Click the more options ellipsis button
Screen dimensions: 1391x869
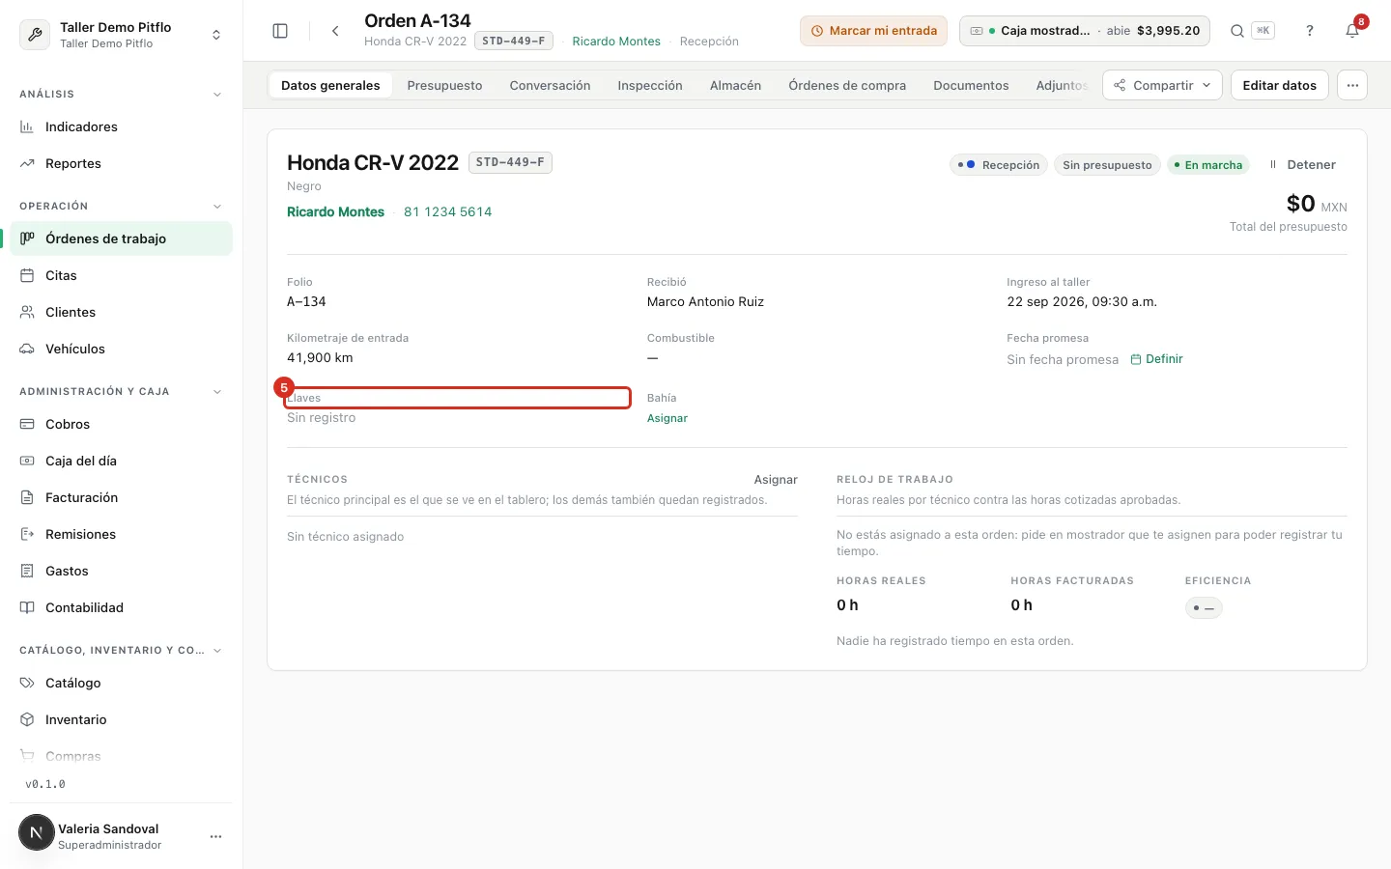coord(1352,85)
